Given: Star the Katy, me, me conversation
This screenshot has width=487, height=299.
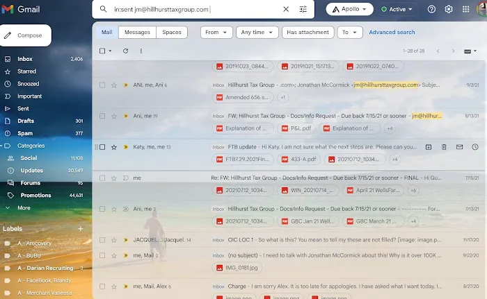Looking at the screenshot, I should pyautogui.click(x=114, y=147).
